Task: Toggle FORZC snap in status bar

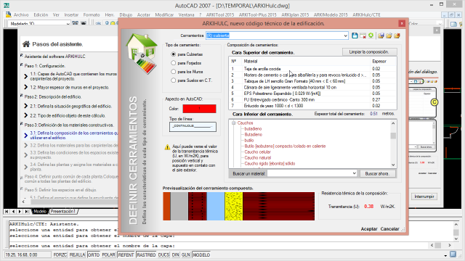Action: (60, 254)
